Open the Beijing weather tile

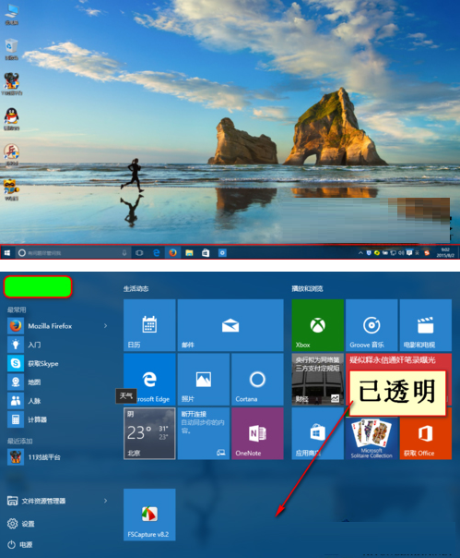tap(149, 433)
